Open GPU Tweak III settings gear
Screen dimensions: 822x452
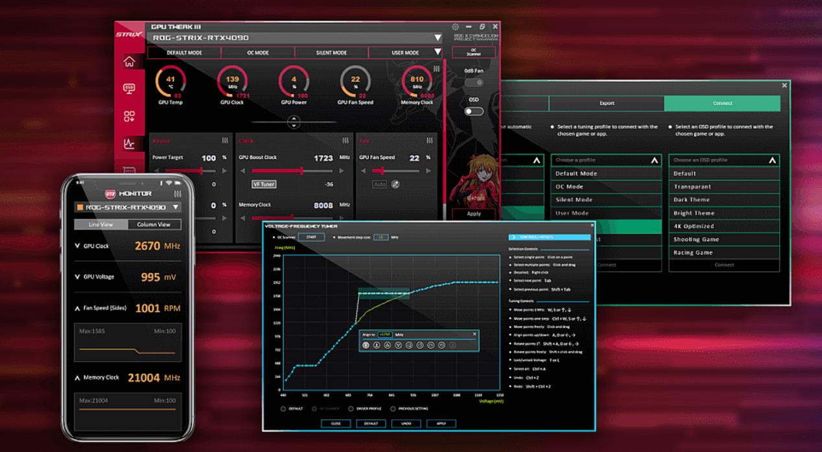[x=455, y=27]
